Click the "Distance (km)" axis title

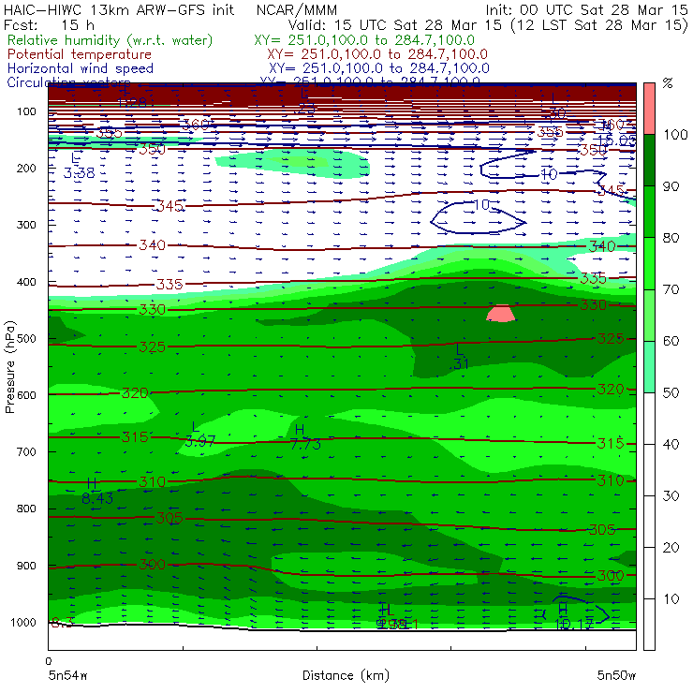point(346,675)
